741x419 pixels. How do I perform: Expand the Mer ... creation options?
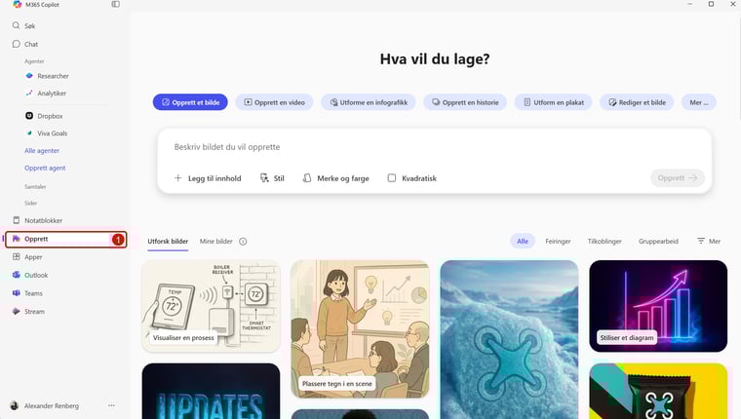[x=699, y=102]
